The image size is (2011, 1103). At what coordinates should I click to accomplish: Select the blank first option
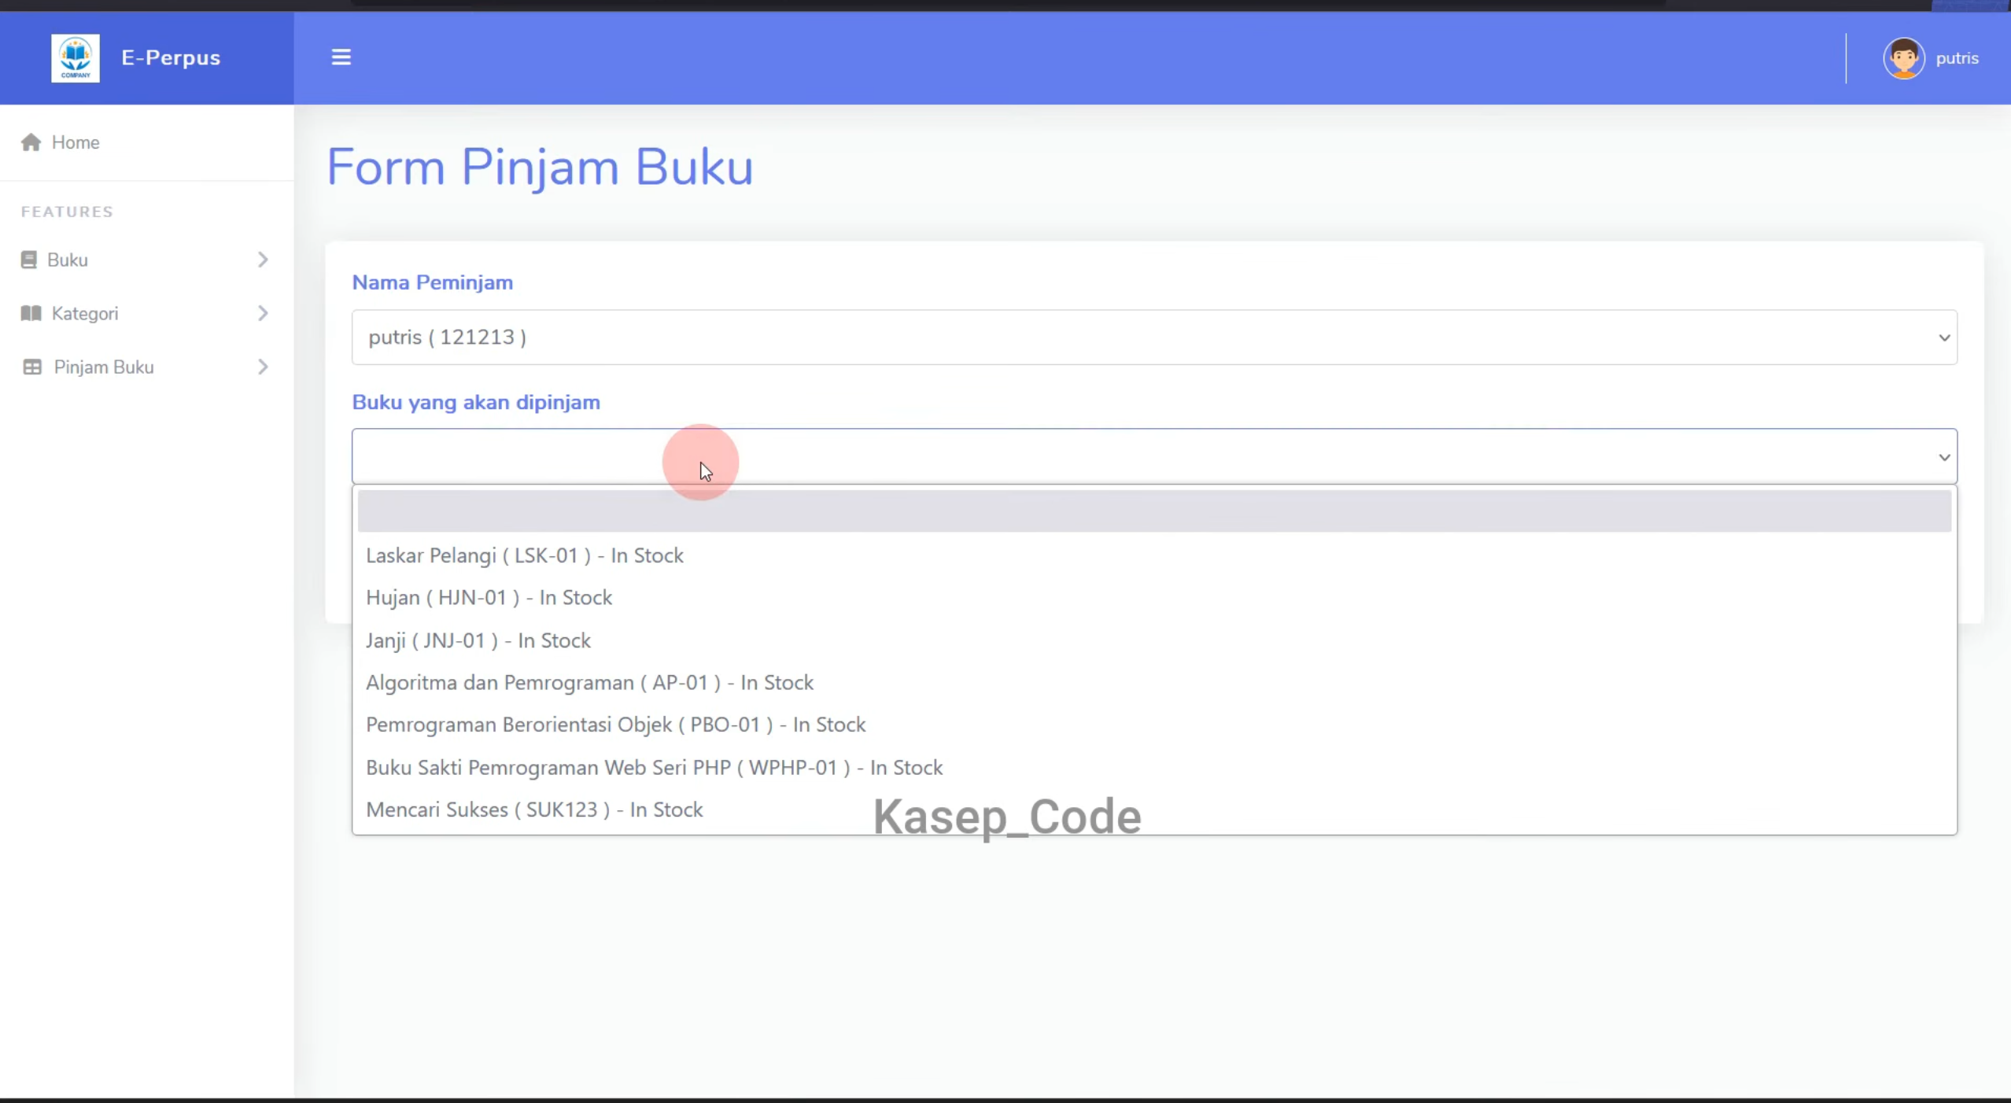click(1154, 511)
